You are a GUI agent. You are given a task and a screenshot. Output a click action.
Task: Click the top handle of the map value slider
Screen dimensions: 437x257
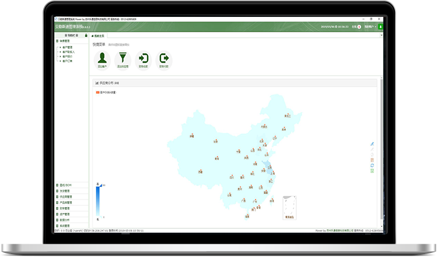point(100,185)
